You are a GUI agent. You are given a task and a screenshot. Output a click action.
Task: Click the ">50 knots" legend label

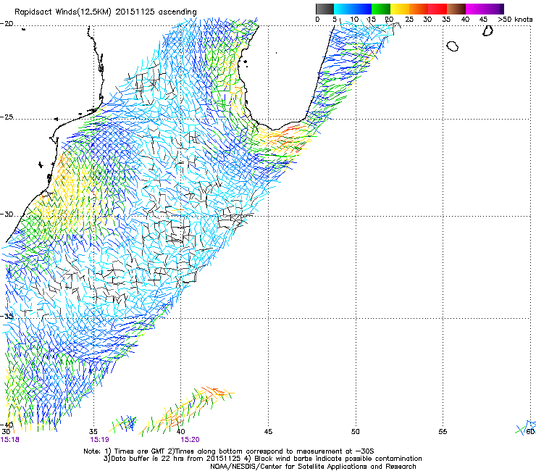[x=515, y=20]
